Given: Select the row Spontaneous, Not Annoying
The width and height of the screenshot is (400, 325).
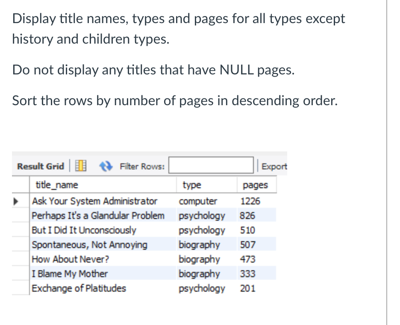Looking at the screenshot, I should click(90, 245).
